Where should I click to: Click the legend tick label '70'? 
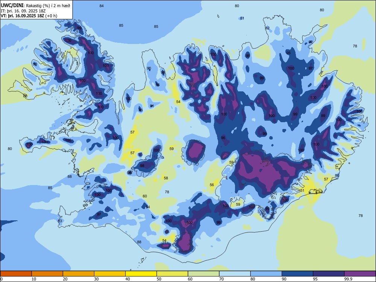tap(221, 279)
